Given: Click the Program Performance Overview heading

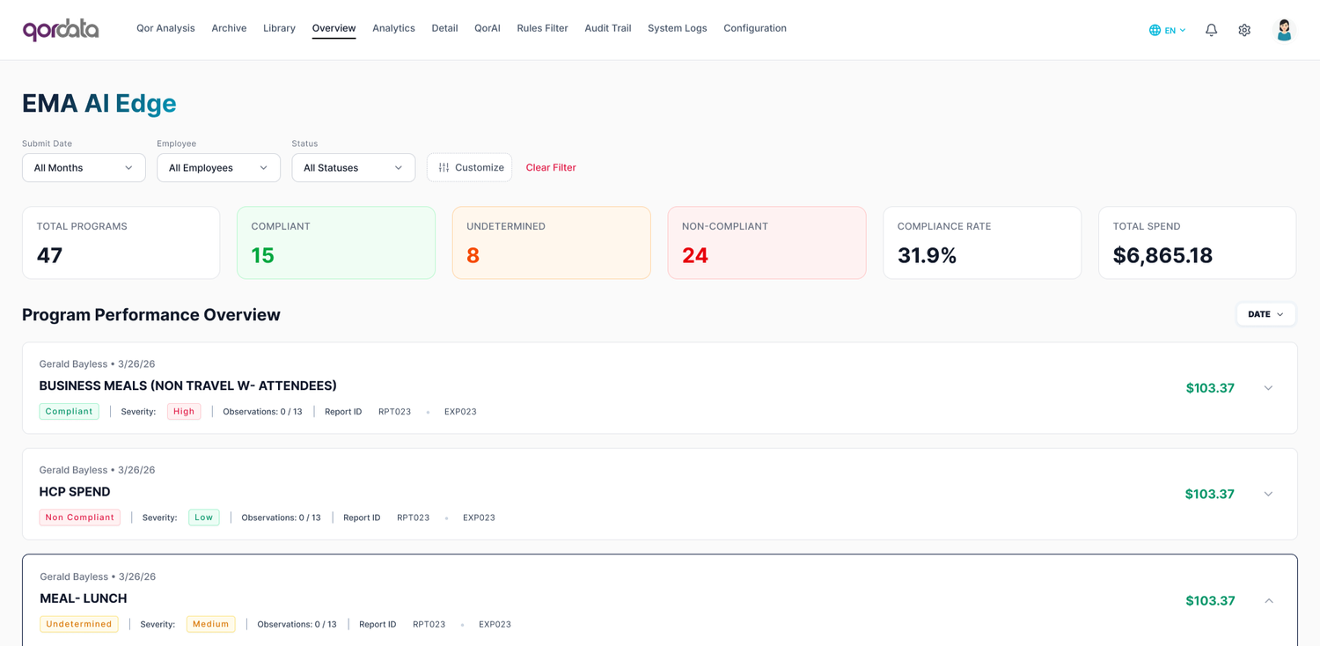Looking at the screenshot, I should pos(151,315).
